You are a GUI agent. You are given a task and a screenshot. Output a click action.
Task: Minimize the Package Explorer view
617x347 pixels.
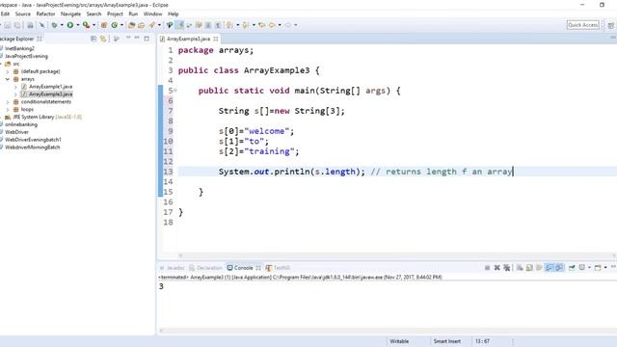tap(137, 39)
